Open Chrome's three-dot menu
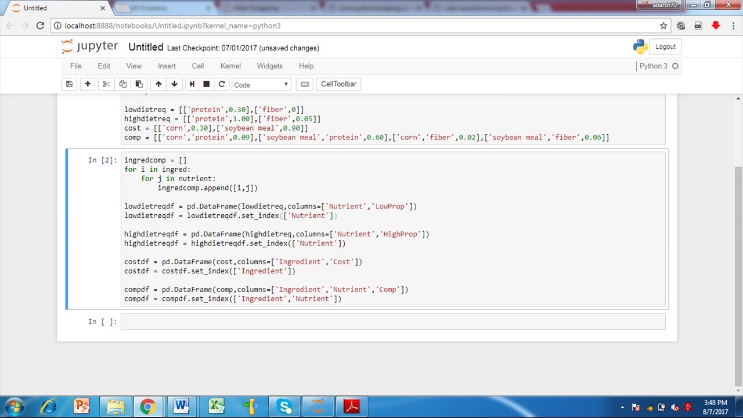This screenshot has width=743, height=418. [x=733, y=26]
